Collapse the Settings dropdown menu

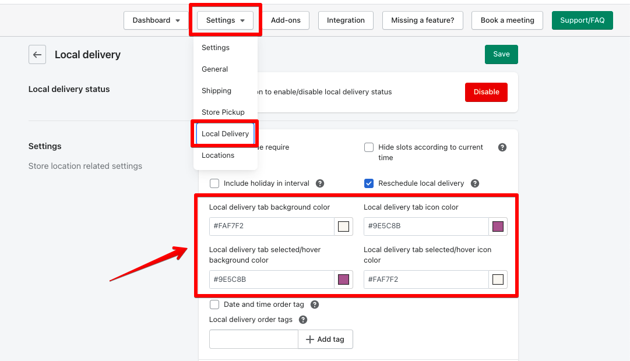click(225, 20)
